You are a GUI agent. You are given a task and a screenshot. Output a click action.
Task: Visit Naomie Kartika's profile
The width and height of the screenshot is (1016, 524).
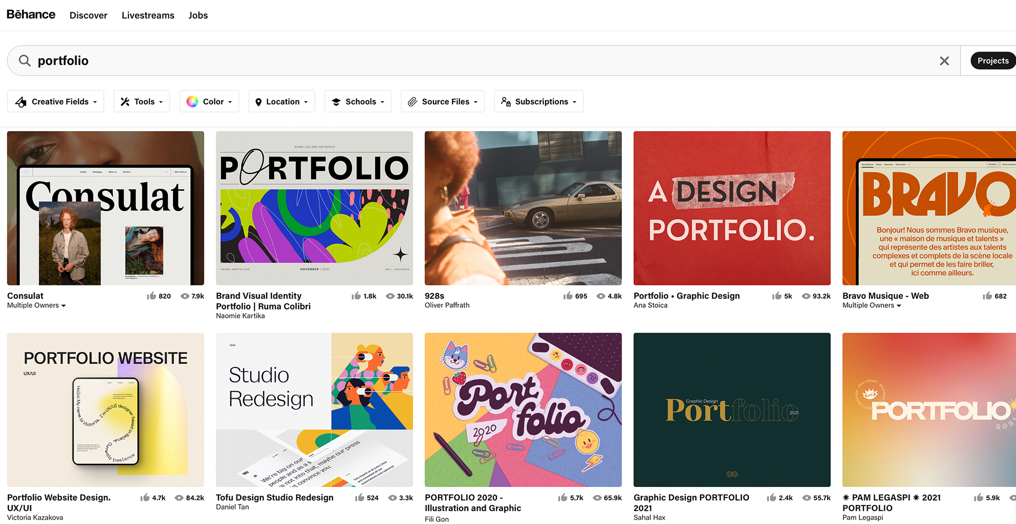click(x=240, y=316)
